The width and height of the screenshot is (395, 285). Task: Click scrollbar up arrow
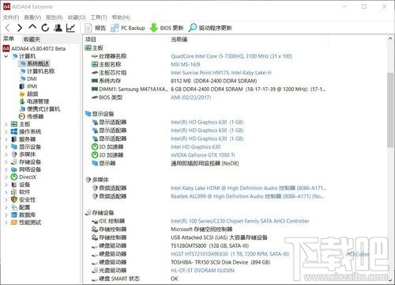pos(390,39)
